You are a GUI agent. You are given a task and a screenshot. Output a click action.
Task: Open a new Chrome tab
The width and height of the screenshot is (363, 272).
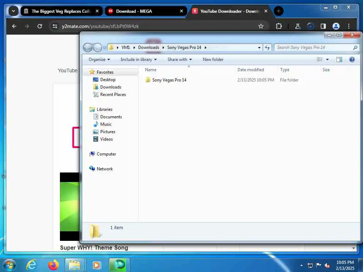coord(279,11)
